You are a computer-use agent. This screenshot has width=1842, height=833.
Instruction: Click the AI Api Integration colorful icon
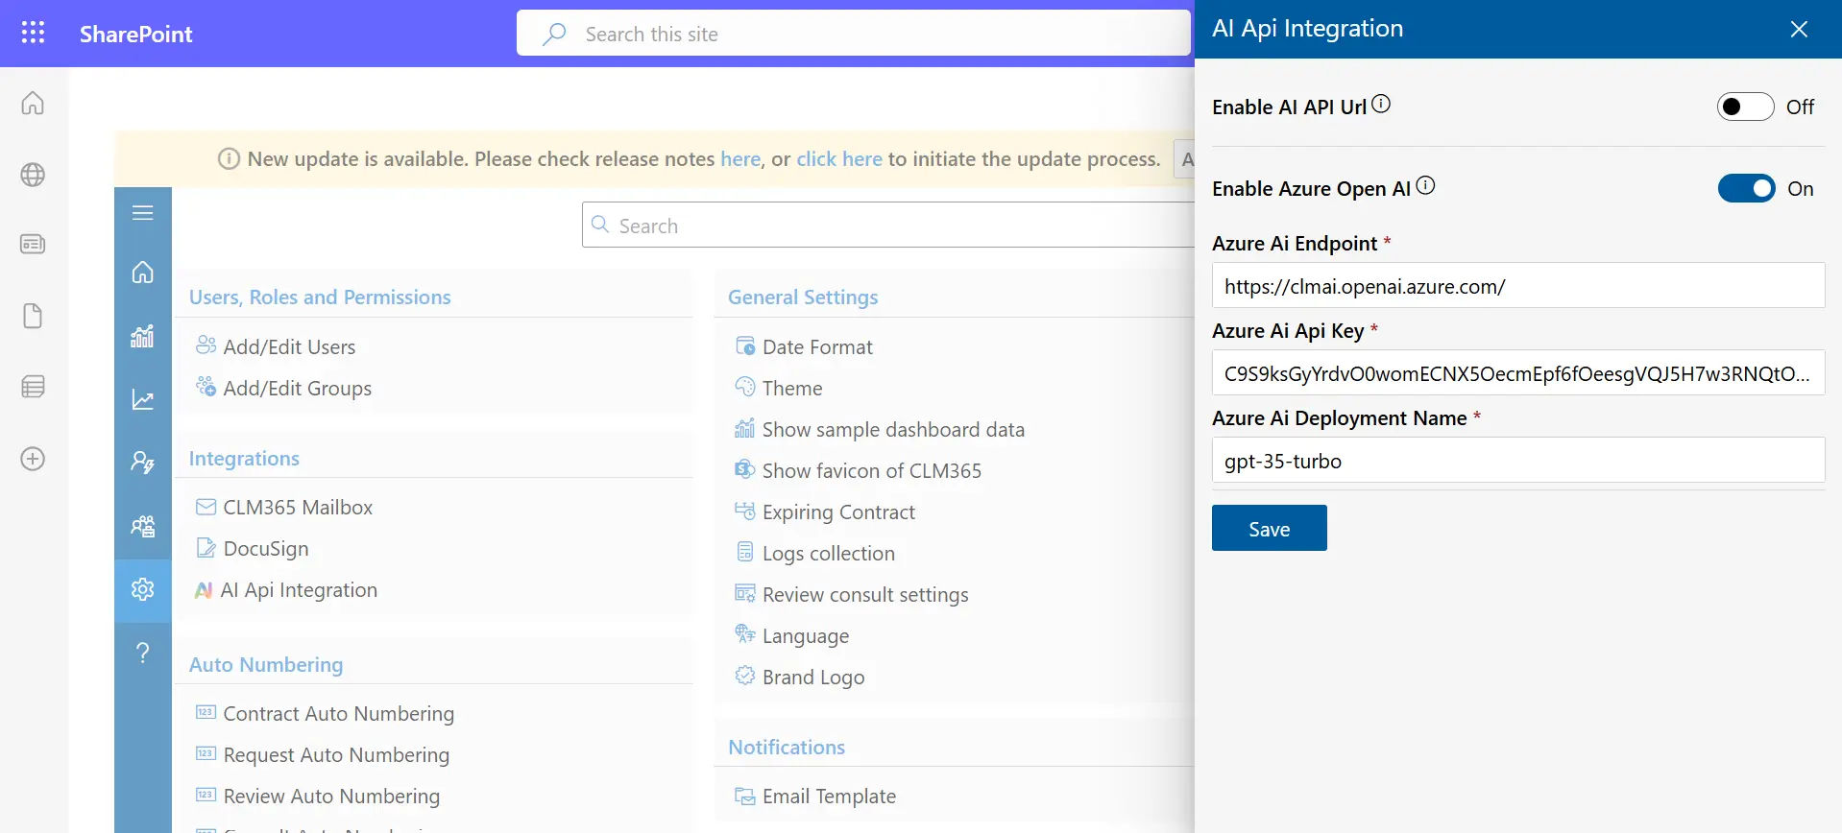[x=204, y=590]
